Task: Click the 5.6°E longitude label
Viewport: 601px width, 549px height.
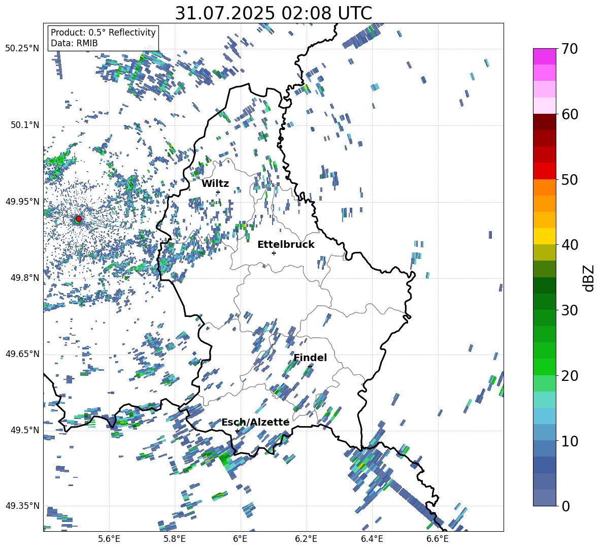Action: [109, 539]
